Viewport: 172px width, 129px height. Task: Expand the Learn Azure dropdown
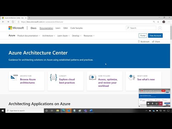point(63,36)
